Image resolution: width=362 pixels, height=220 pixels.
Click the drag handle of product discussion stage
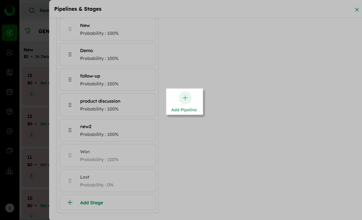pos(70,105)
